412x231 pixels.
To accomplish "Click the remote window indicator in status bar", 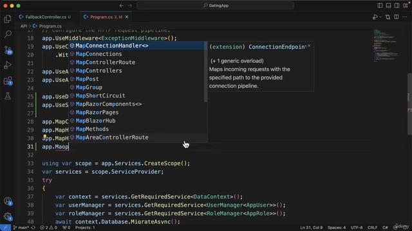I will point(5,228).
